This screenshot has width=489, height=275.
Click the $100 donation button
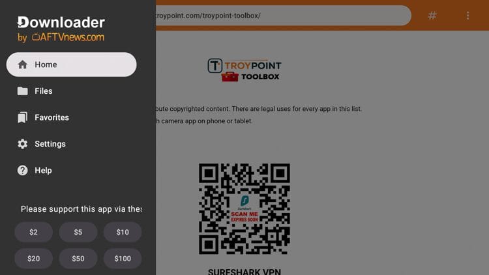[x=123, y=259]
